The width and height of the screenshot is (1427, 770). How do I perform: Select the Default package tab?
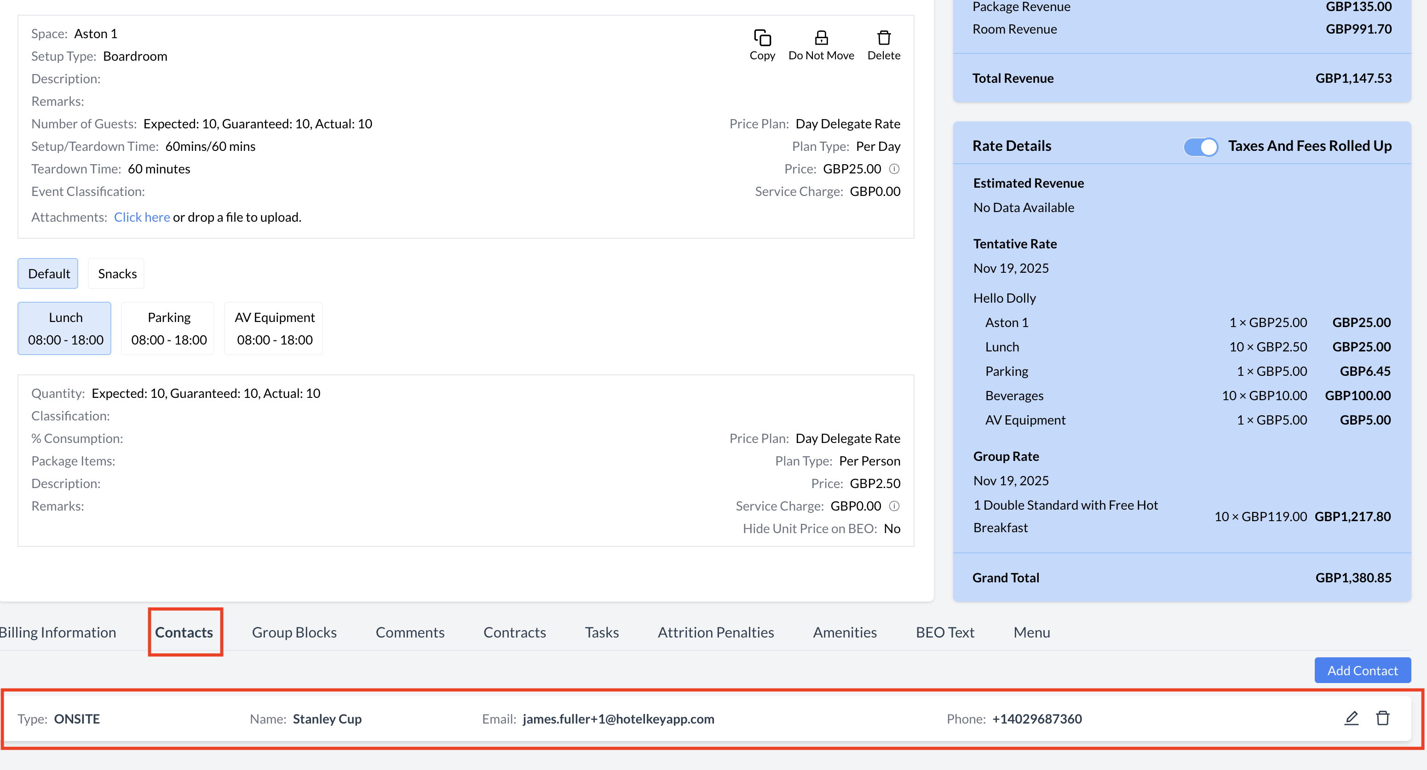click(x=49, y=274)
